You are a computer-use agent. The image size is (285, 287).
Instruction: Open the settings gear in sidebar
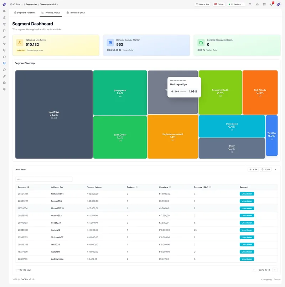(x=4, y=89)
